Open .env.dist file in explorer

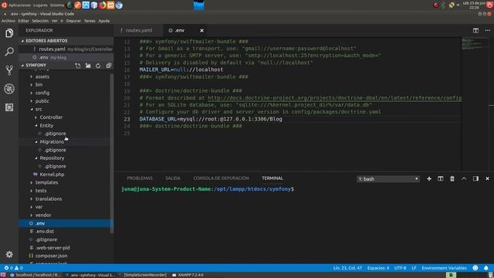[45, 232]
